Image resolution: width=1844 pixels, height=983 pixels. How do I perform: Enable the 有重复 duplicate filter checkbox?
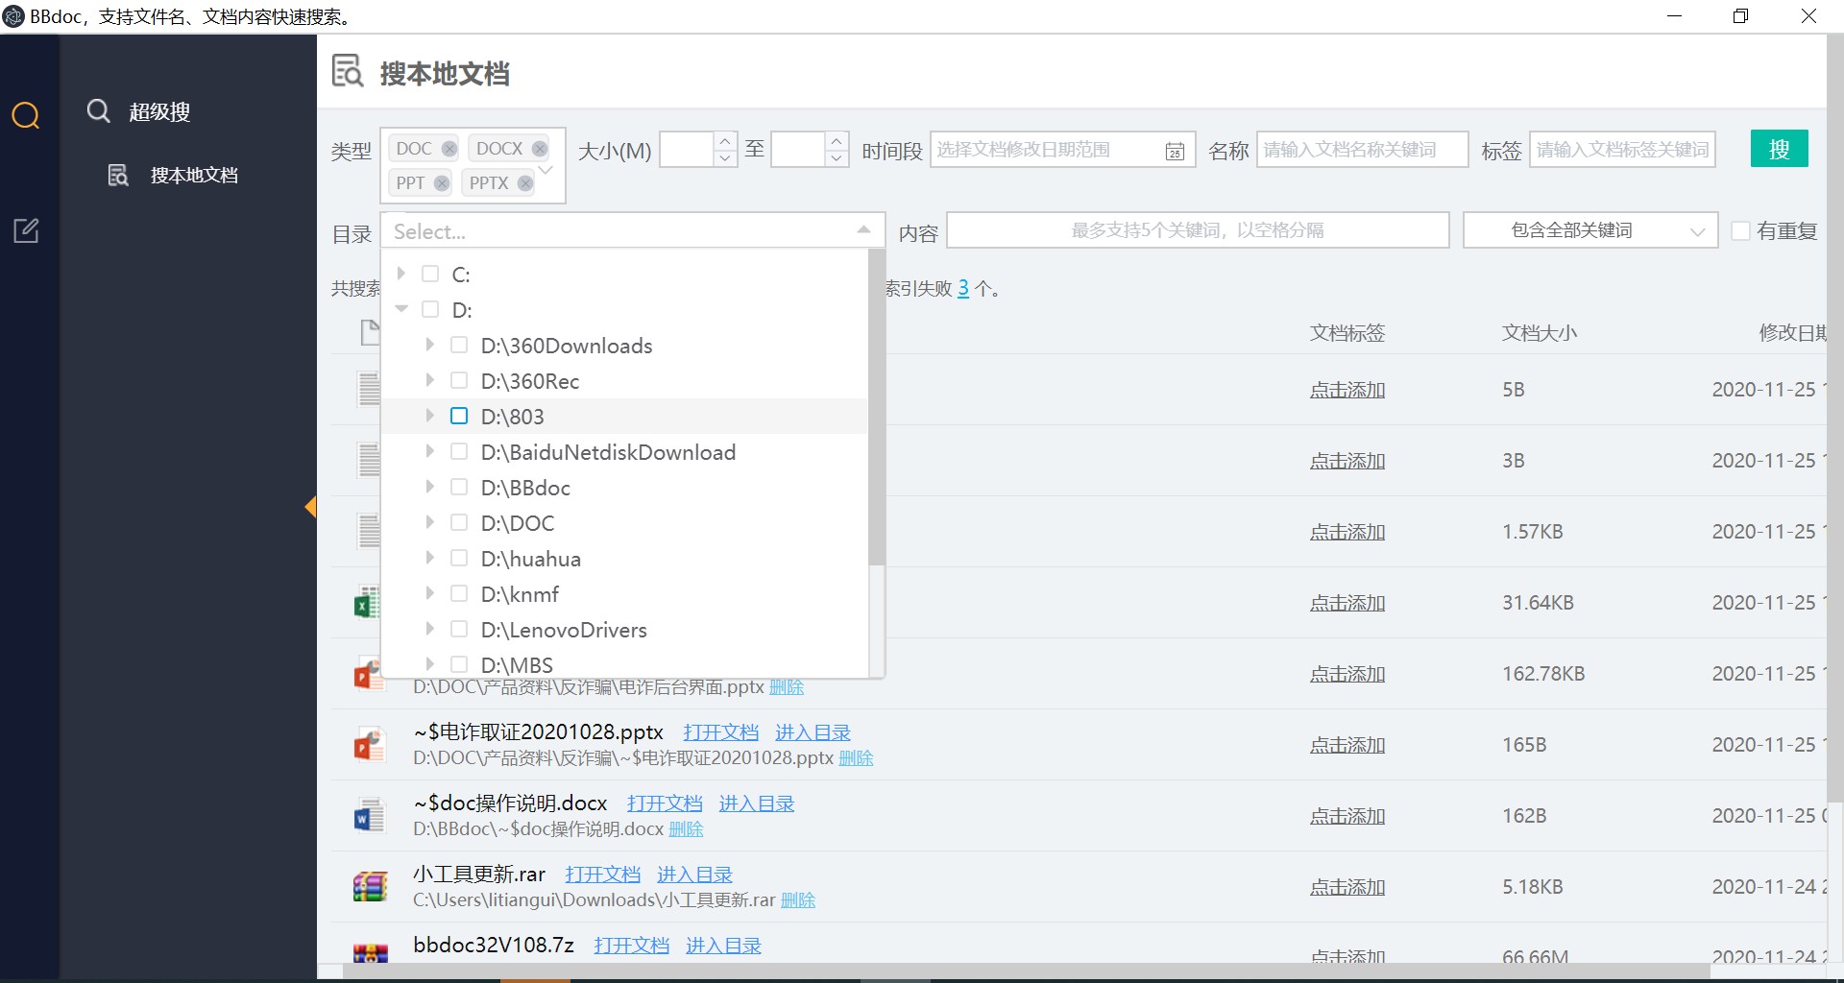tap(1740, 230)
